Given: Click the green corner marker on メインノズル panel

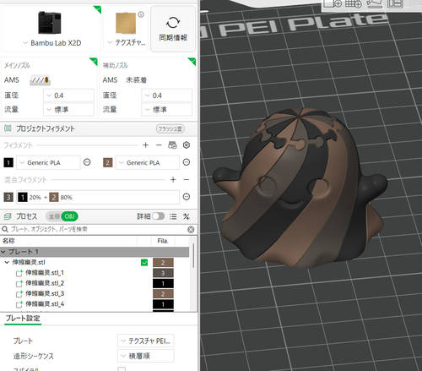Looking at the screenshot, I should [x=94, y=61].
